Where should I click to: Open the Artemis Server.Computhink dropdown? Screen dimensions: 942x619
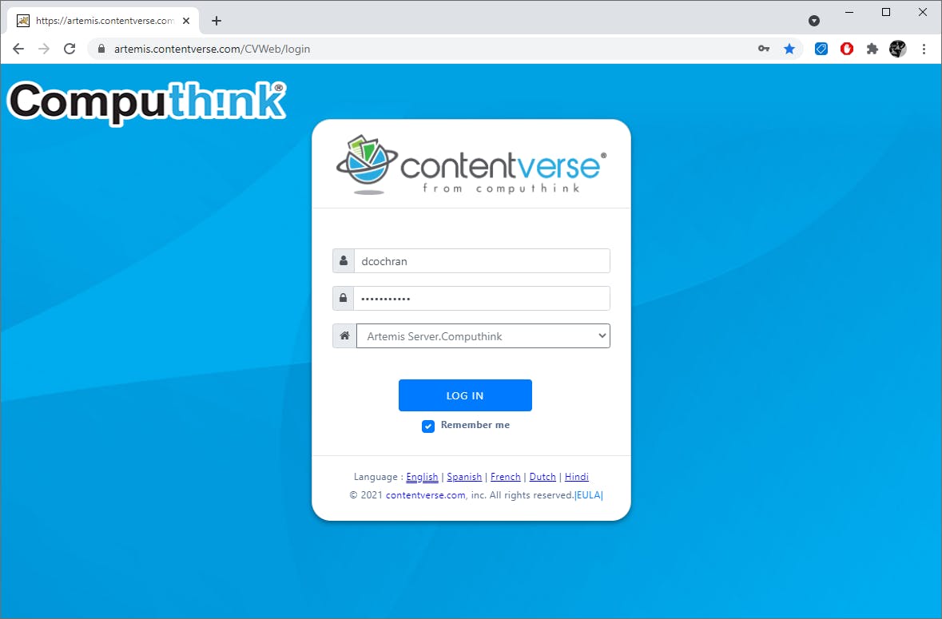(483, 335)
